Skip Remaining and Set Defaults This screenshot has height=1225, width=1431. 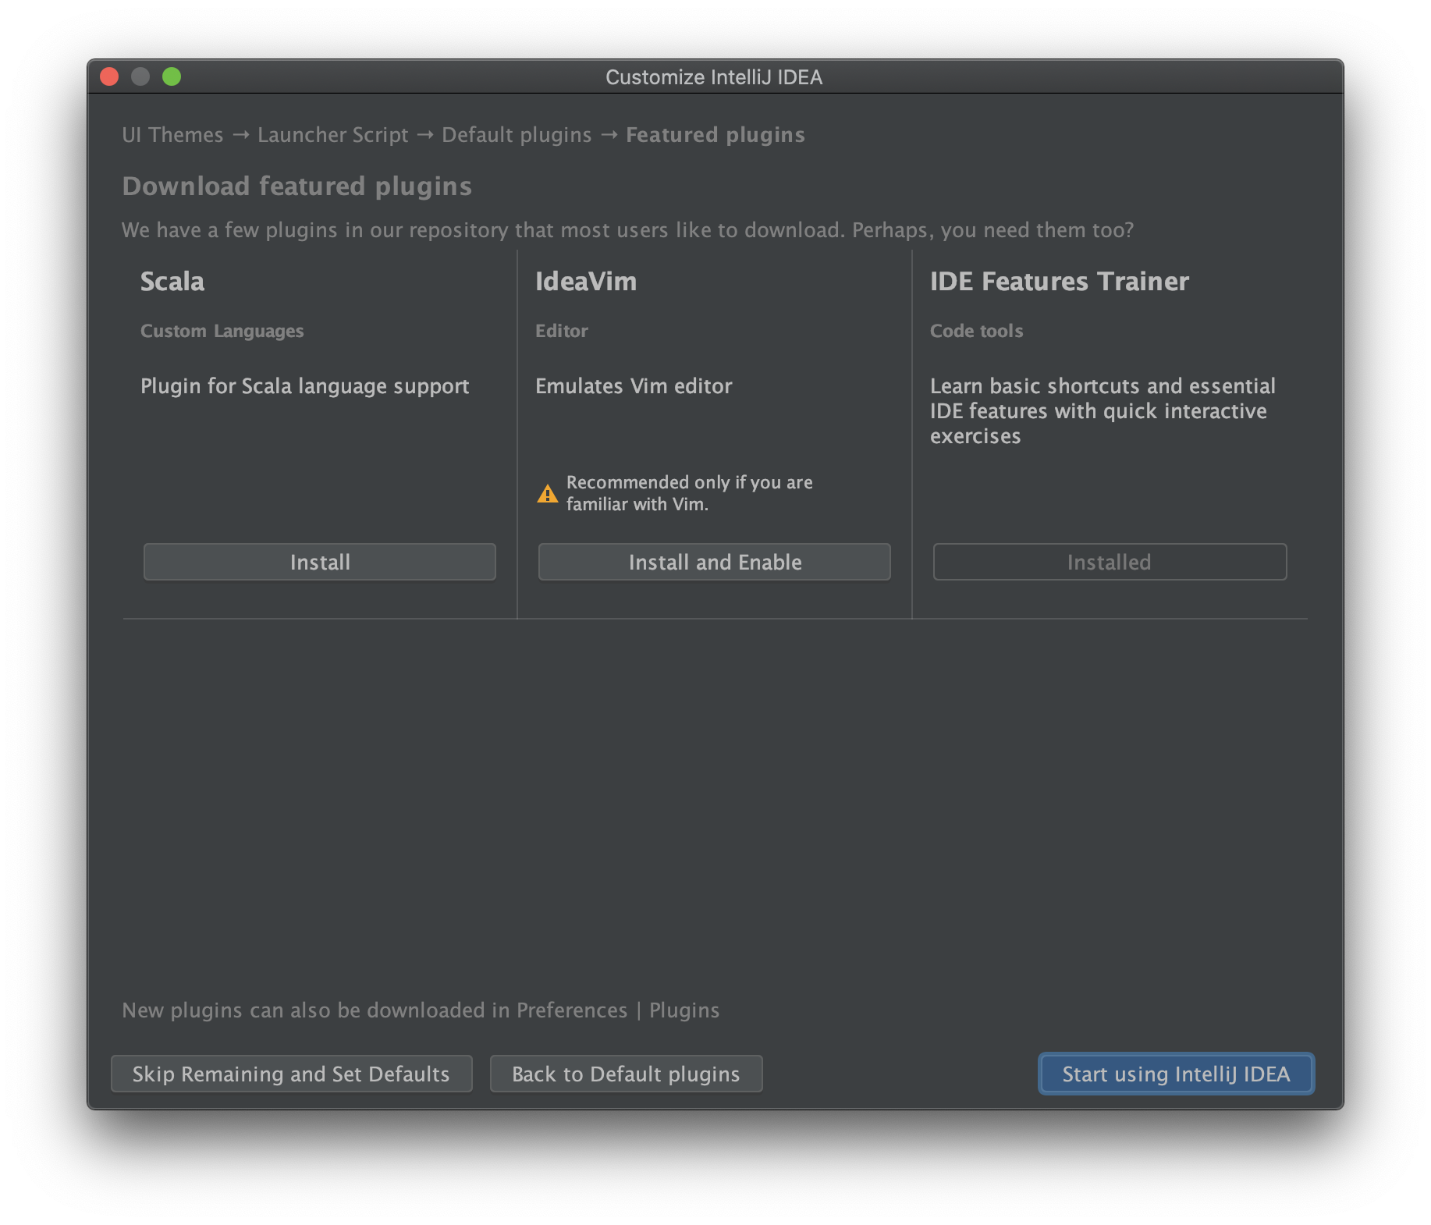(291, 1074)
